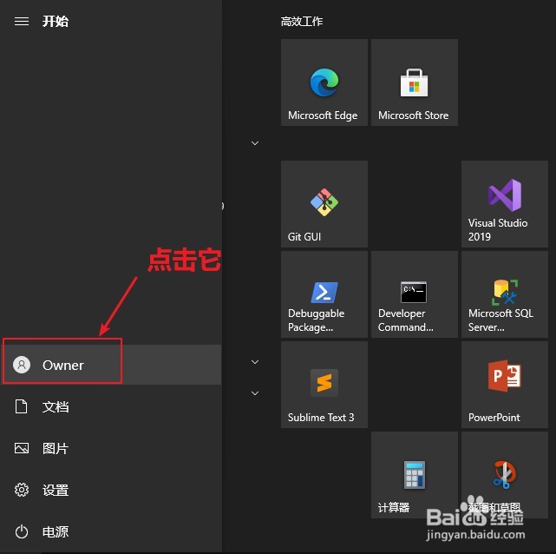Open the Microsoft Edge tile
Image resolution: width=556 pixels, height=554 pixels.
324,82
